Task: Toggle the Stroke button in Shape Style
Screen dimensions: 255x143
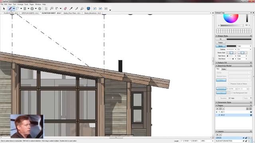Action: tap(221, 46)
